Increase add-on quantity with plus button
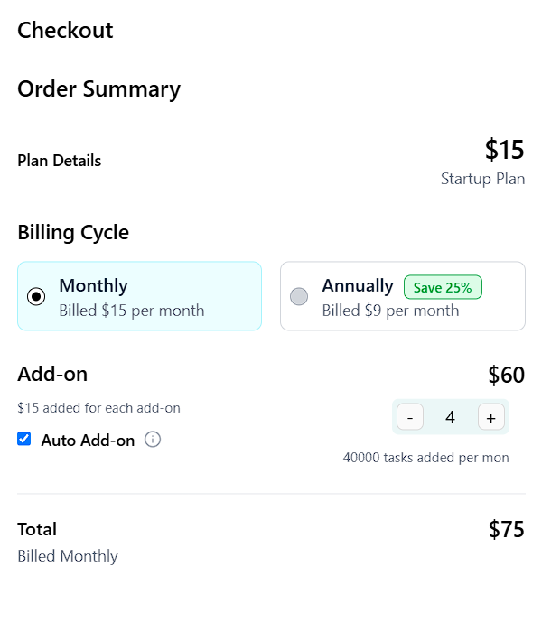551x632 pixels. pyautogui.click(x=490, y=417)
